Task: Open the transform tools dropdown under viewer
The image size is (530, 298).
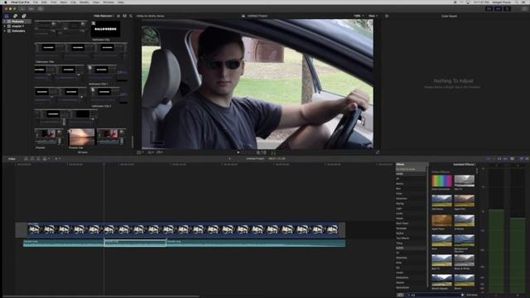Action: (x=140, y=152)
